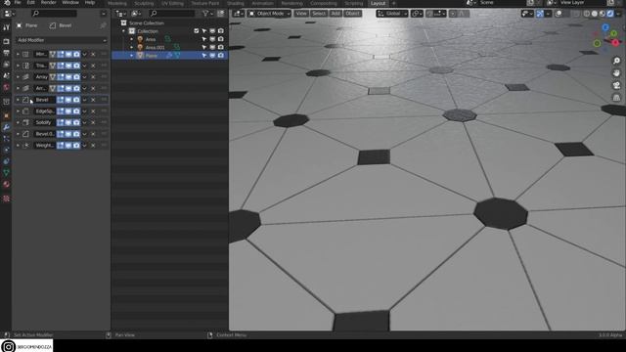Image resolution: width=626 pixels, height=352 pixels.
Task: Switch to the Layout workspace tab
Action: coord(379,3)
